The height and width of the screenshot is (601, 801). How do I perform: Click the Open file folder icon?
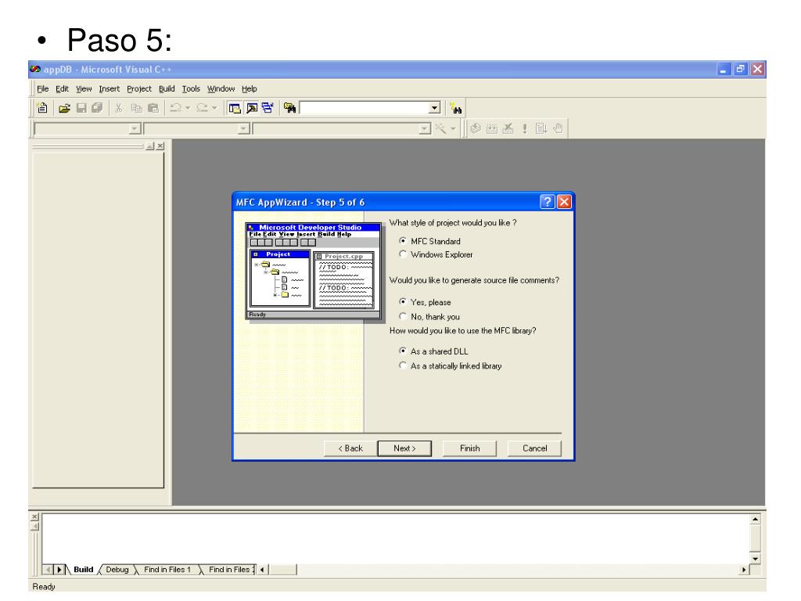coord(64,108)
